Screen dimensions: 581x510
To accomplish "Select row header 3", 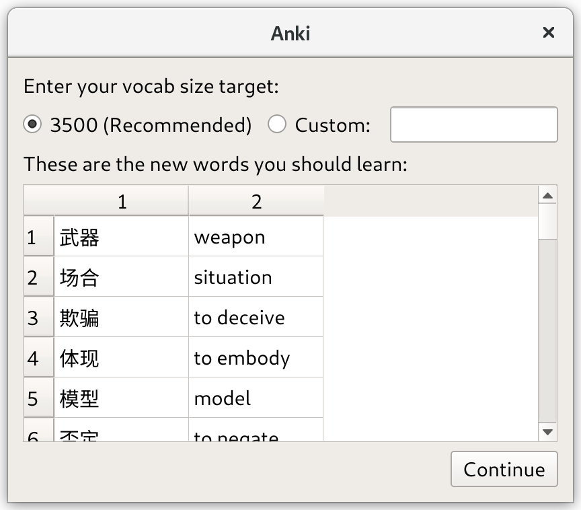I will (x=39, y=317).
